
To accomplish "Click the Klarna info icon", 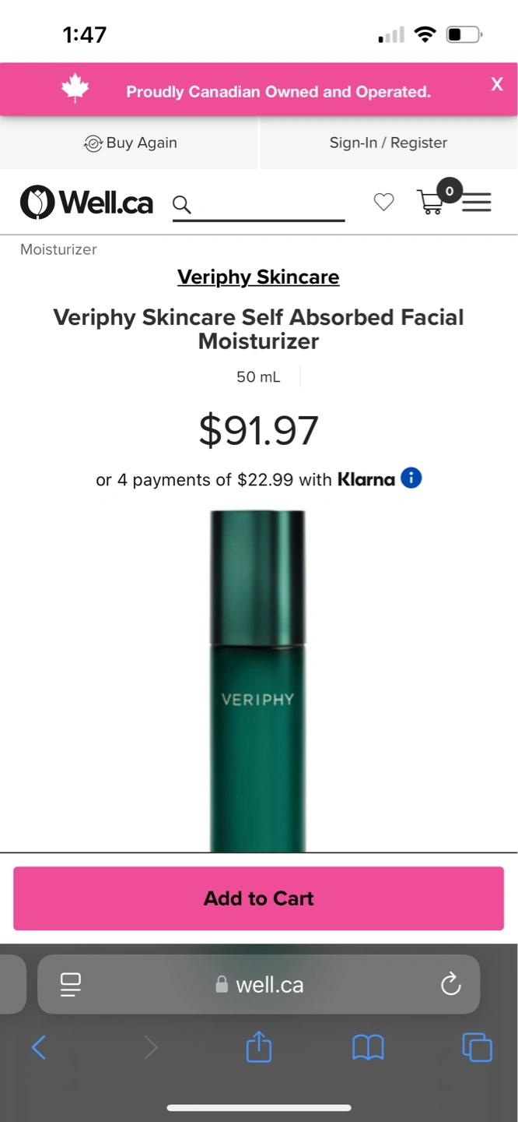I will (x=411, y=478).
